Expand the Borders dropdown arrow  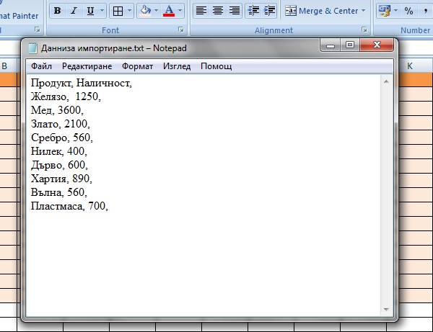[129, 11]
